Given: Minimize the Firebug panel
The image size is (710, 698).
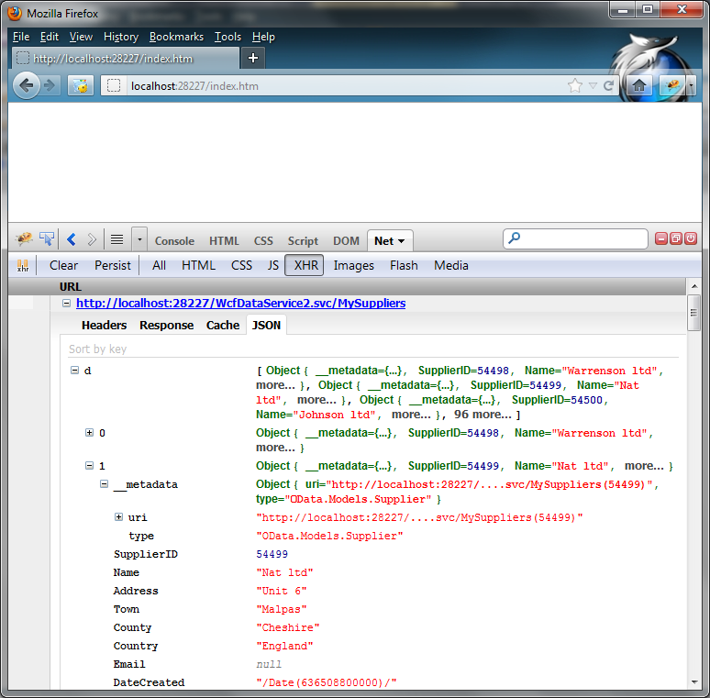Looking at the screenshot, I should (x=661, y=238).
